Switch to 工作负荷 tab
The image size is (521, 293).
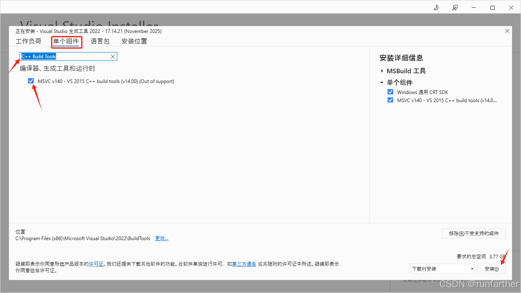tap(28, 41)
